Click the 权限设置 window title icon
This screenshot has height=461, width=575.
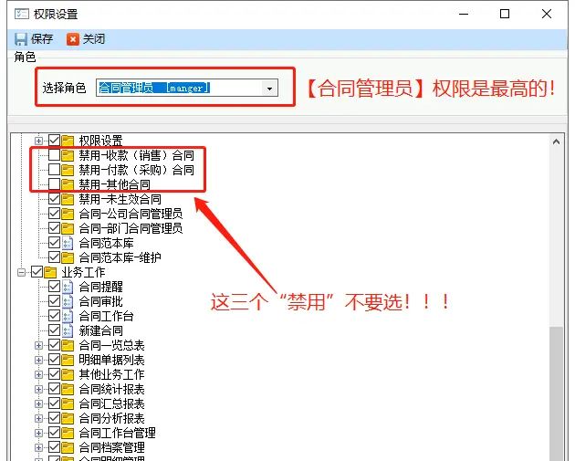click(21, 14)
